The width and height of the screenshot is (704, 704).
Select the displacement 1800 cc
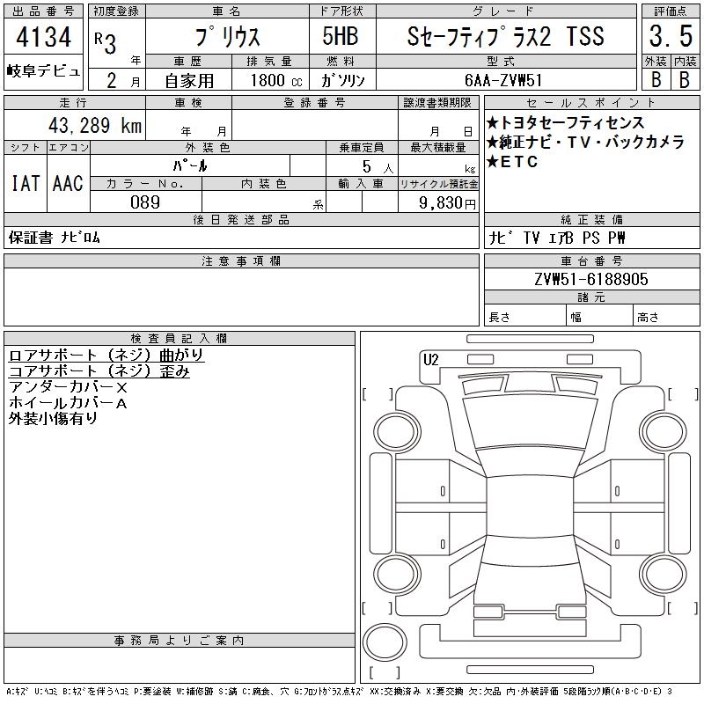276,80
